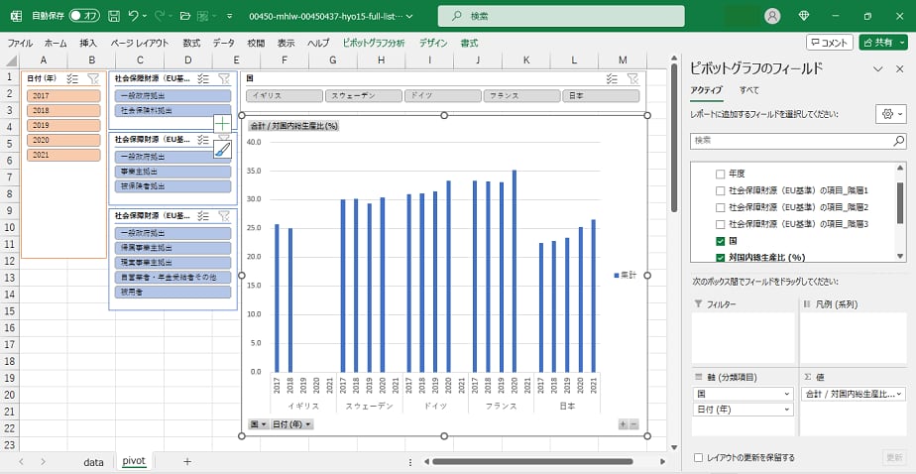Switch to the data sheet tab
Viewport: 916px width, 474px height.
point(93,461)
